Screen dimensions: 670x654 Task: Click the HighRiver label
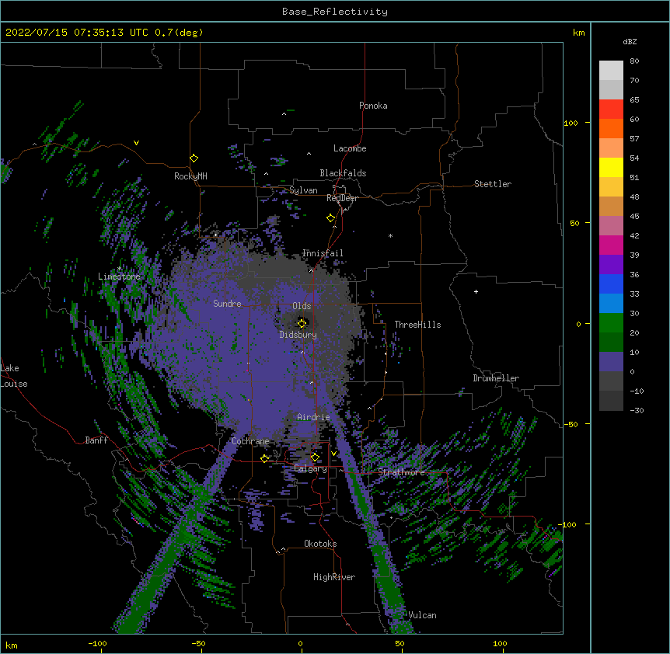click(x=334, y=577)
